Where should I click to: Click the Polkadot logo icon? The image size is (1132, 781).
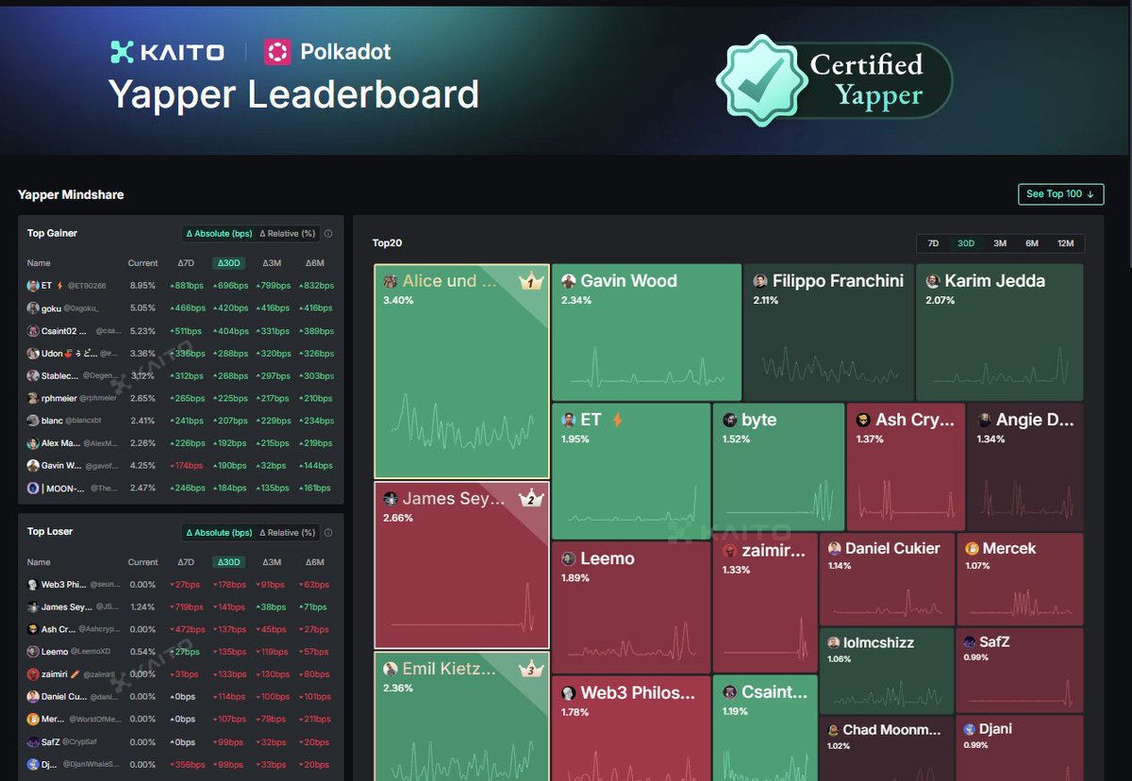(276, 52)
